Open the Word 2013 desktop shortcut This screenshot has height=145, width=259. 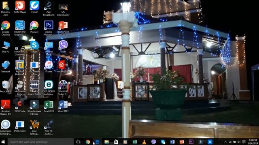[63, 106]
